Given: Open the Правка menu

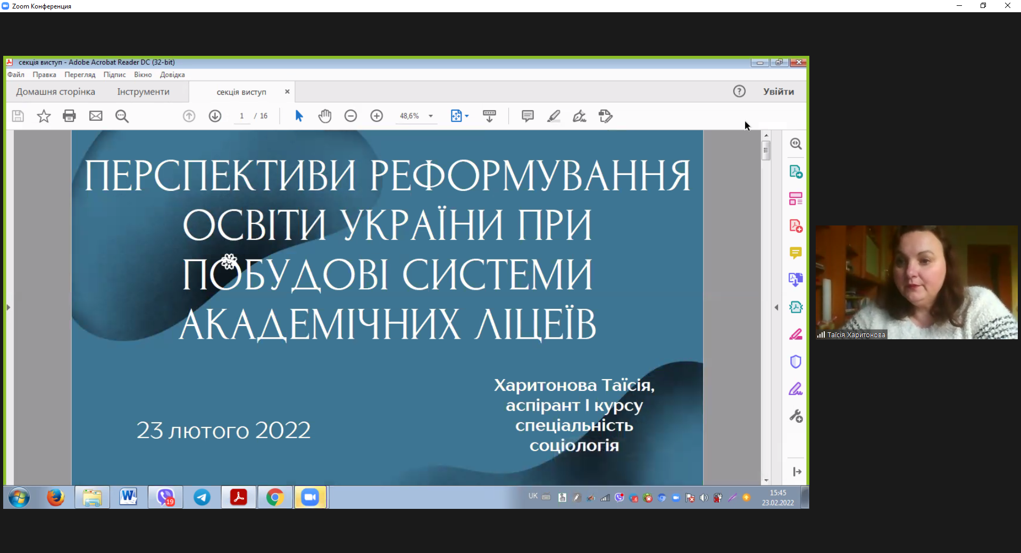Looking at the screenshot, I should click(x=44, y=75).
